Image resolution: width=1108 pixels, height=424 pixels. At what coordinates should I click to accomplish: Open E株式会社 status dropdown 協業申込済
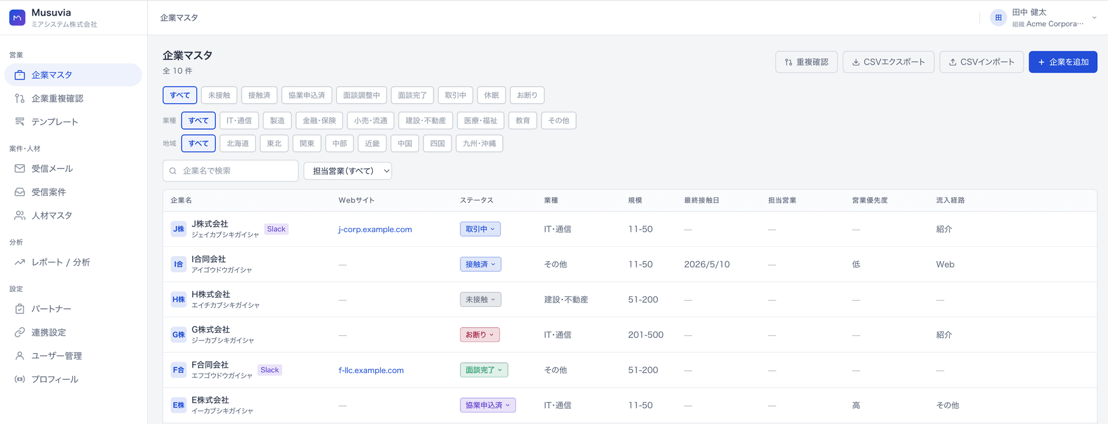[488, 405]
